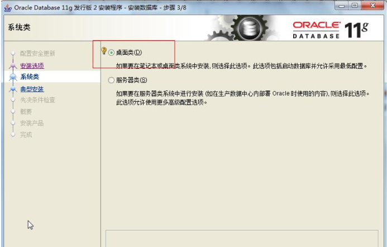Select the 系统类 step in sidebar
Screen dimensions: 387x247
30,77
